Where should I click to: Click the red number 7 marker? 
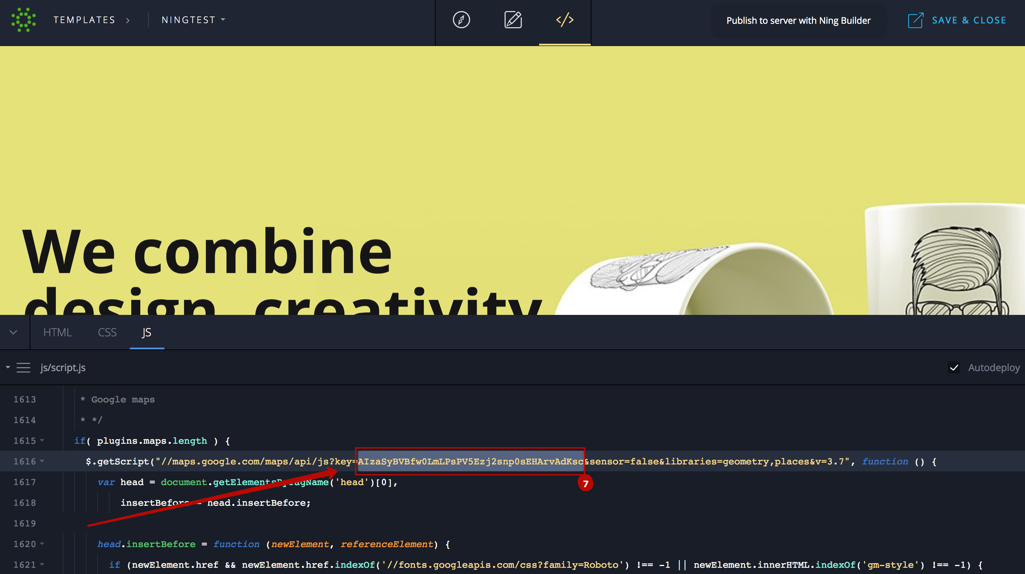click(585, 484)
